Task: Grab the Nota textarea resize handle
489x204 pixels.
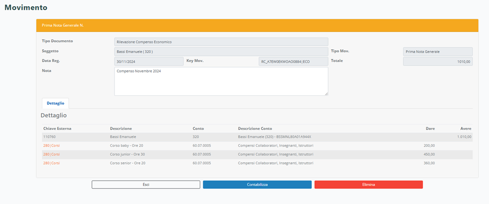Action: 326,93
